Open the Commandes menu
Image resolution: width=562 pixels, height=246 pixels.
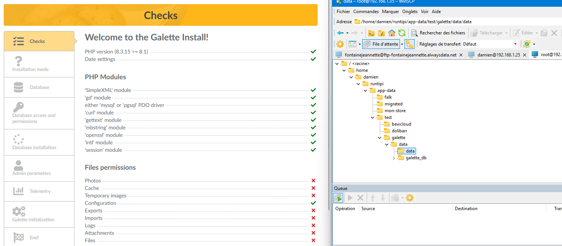pyautogui.click(x=366, y=12)
